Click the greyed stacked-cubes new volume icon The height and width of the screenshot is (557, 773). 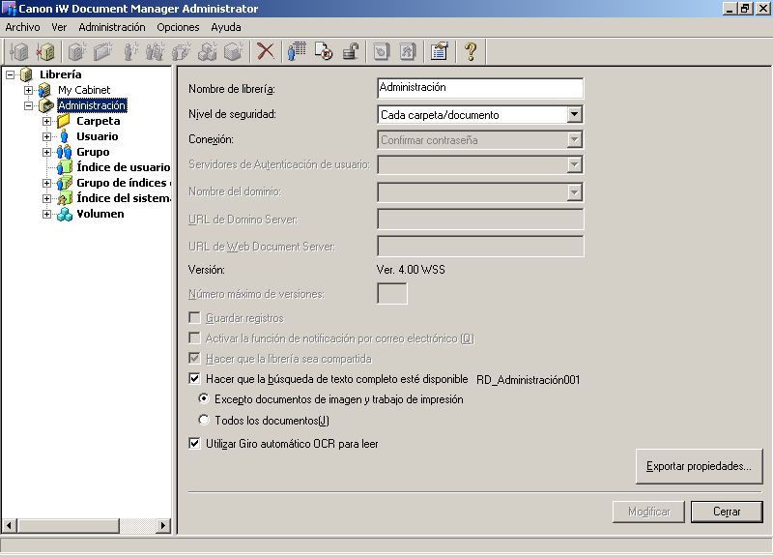pyautogui.click(x=208, y=51)
